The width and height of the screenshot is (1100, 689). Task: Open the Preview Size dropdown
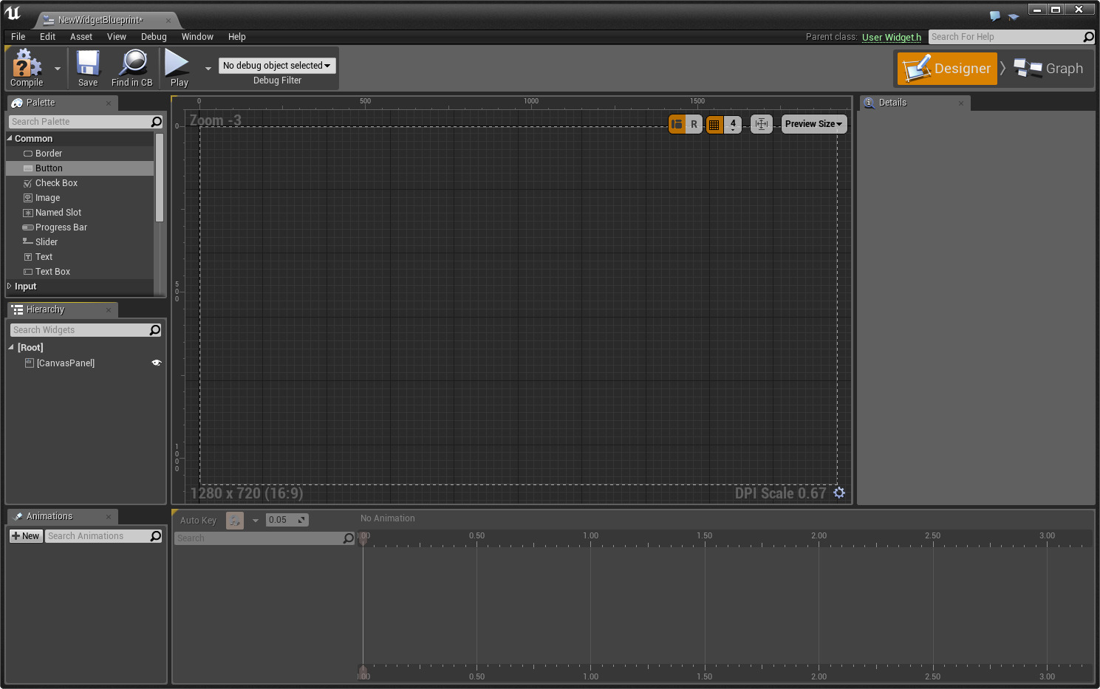click(813, 124)
